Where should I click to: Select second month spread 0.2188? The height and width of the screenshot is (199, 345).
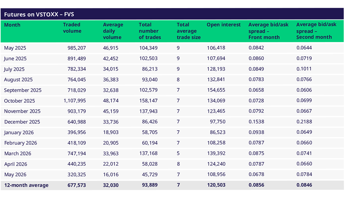(304, 122)
